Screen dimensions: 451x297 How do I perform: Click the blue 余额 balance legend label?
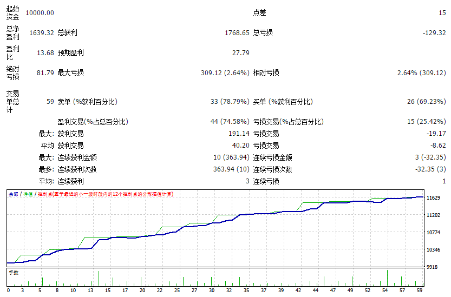click(x=13, y=194)
